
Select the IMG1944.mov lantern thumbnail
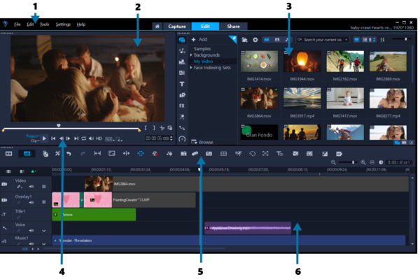(302, 62)
